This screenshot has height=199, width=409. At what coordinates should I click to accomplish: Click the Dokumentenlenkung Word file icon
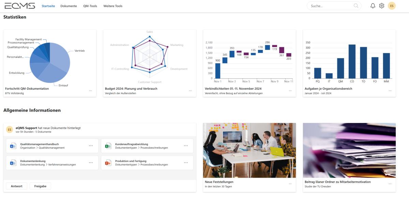point(13,163)
